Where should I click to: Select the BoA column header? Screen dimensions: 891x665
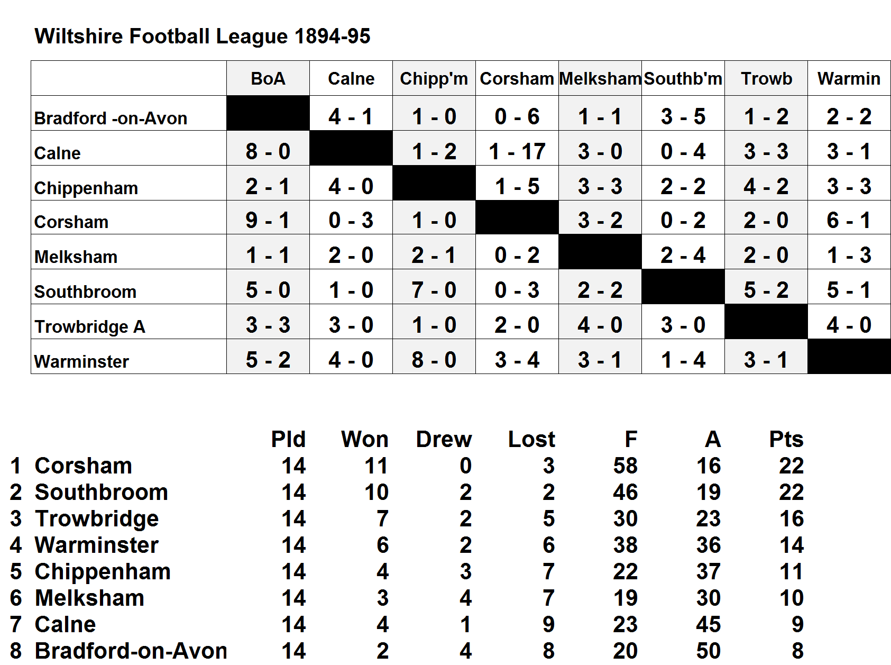tap(268, 78)
